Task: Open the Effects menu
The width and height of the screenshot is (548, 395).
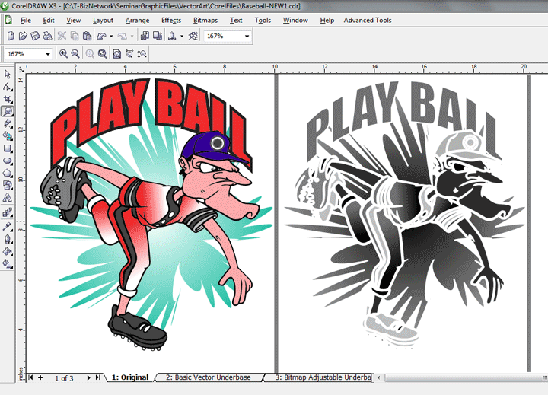Action: pos(171,21)
